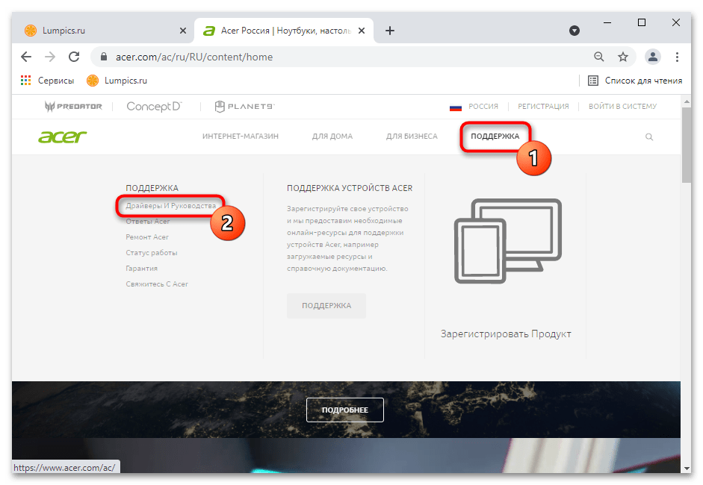Open Ответы Acer link

147,221
